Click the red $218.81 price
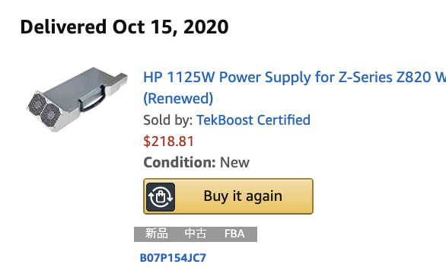446x280 pixels. [168, 142]
